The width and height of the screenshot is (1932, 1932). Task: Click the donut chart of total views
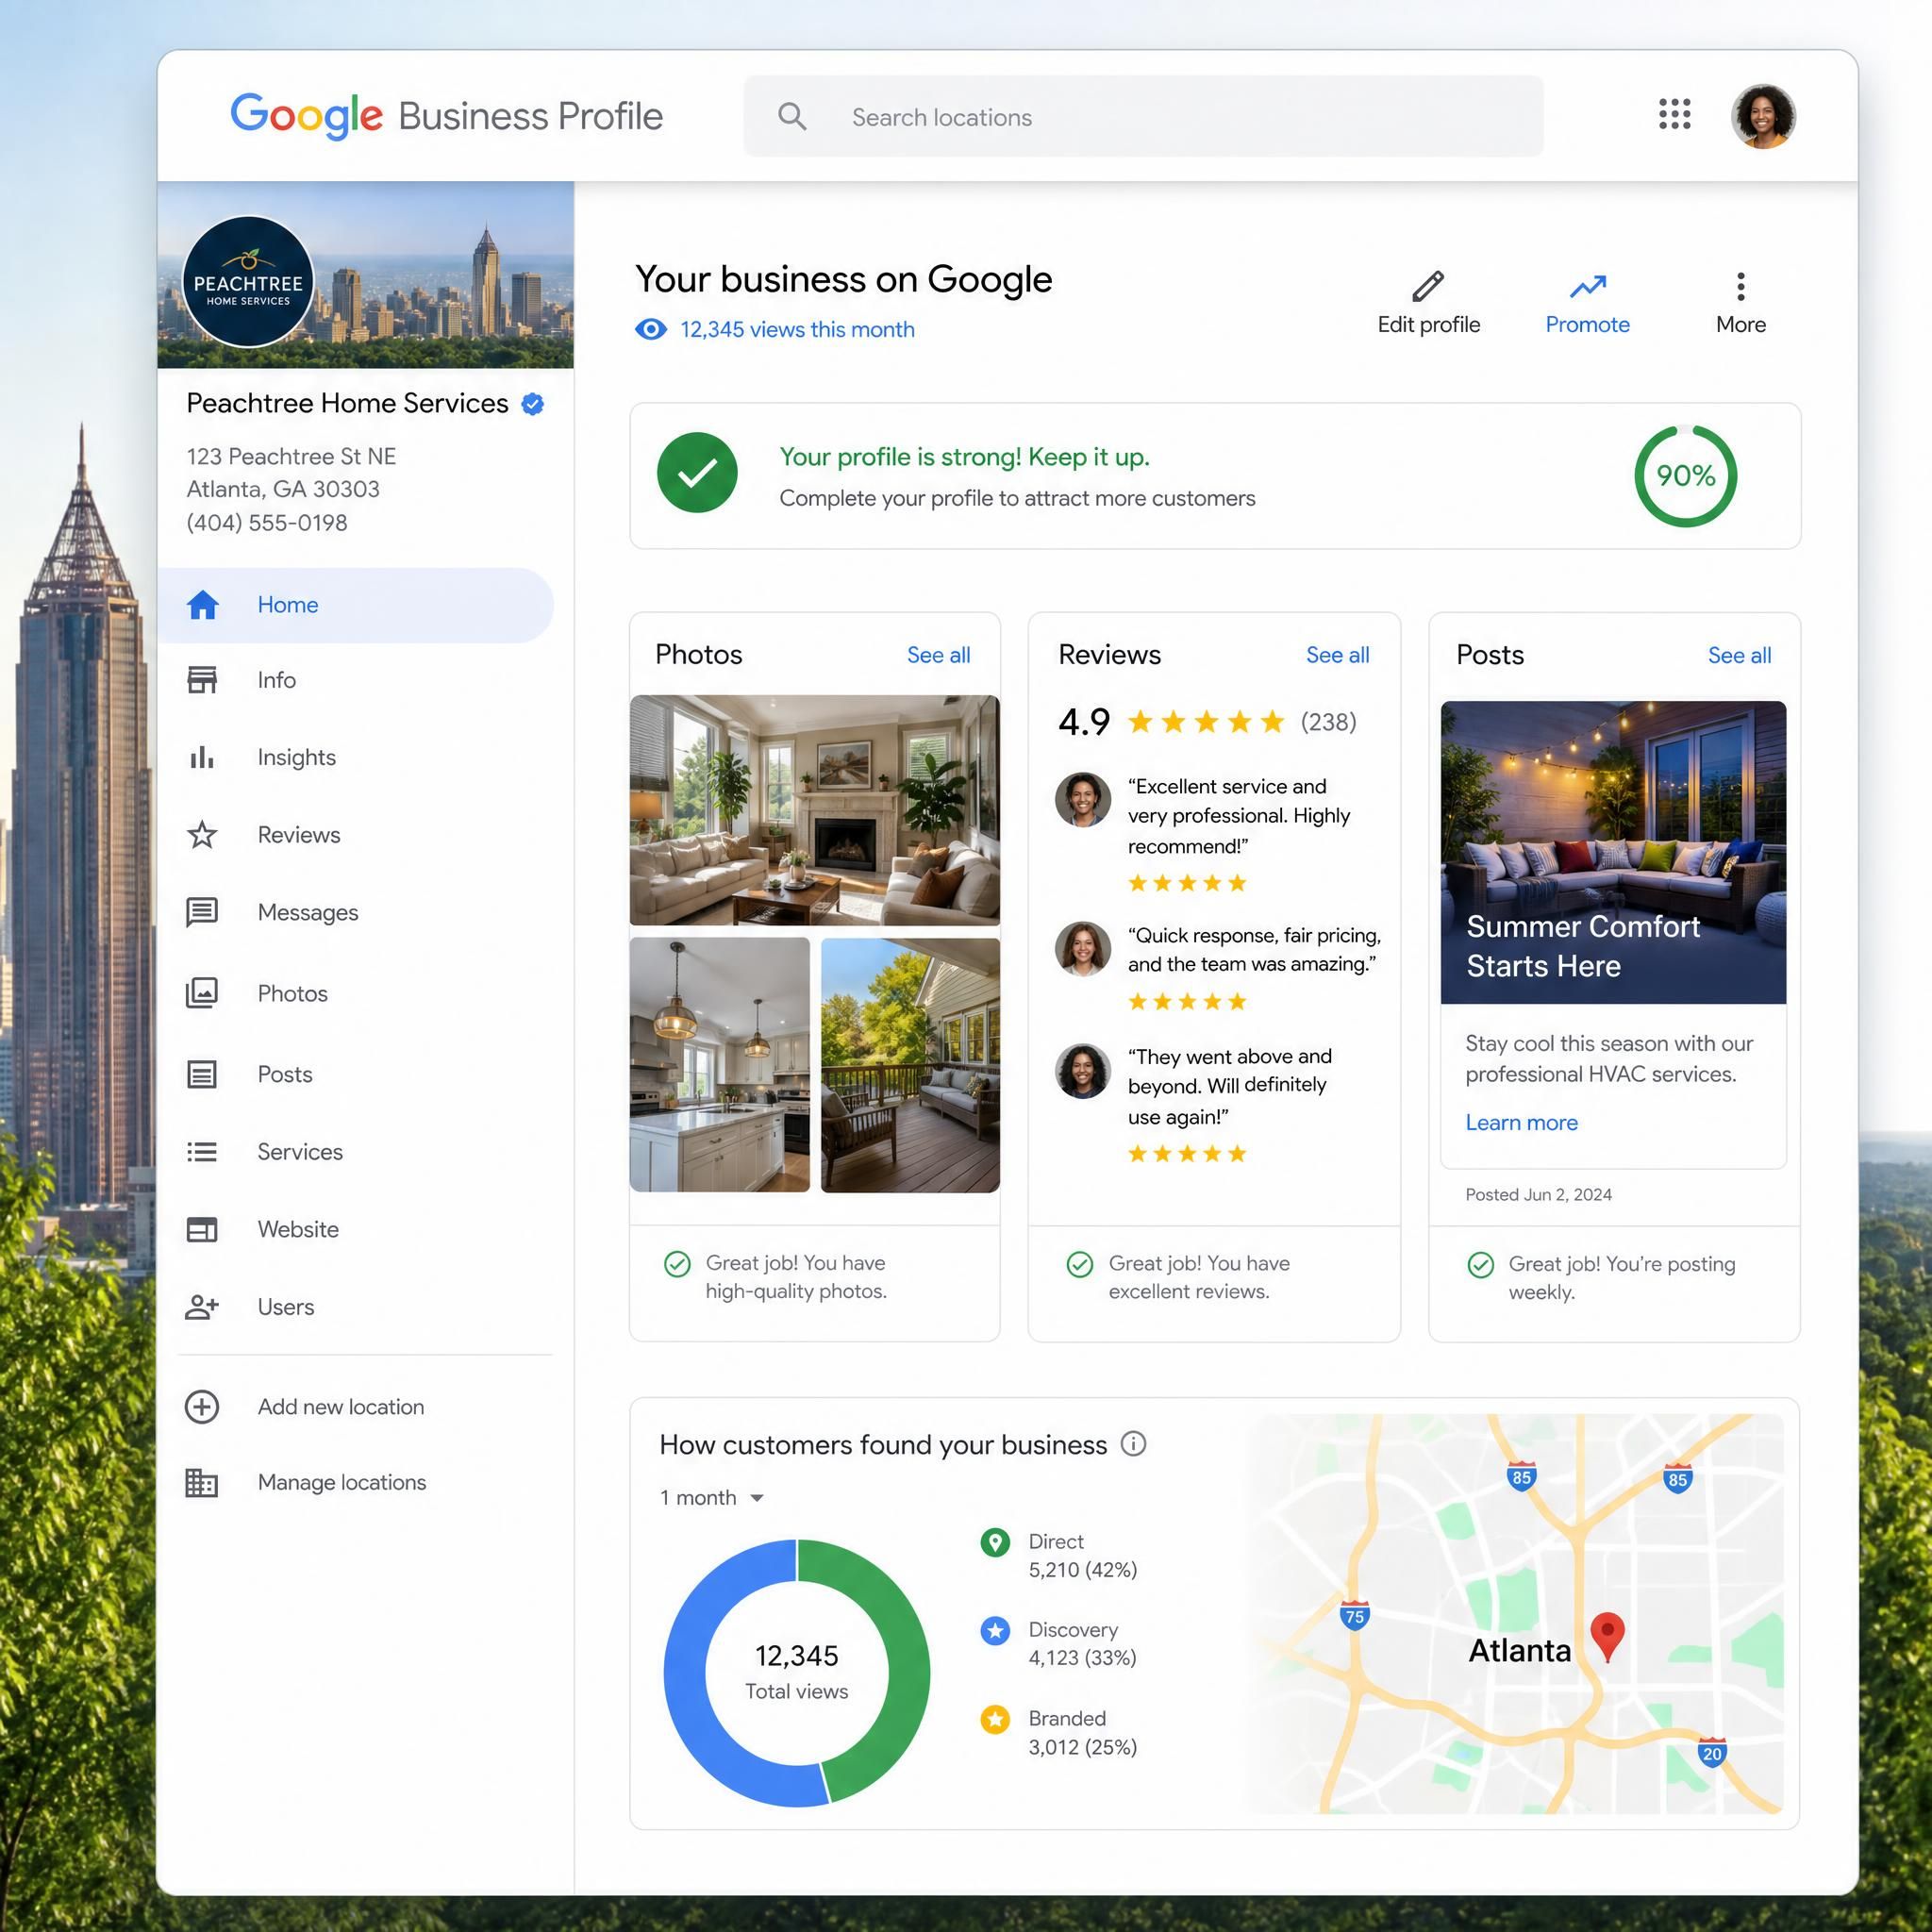[x=797, y=1673]
